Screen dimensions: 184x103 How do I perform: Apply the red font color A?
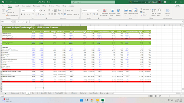[x=43, y=14]
